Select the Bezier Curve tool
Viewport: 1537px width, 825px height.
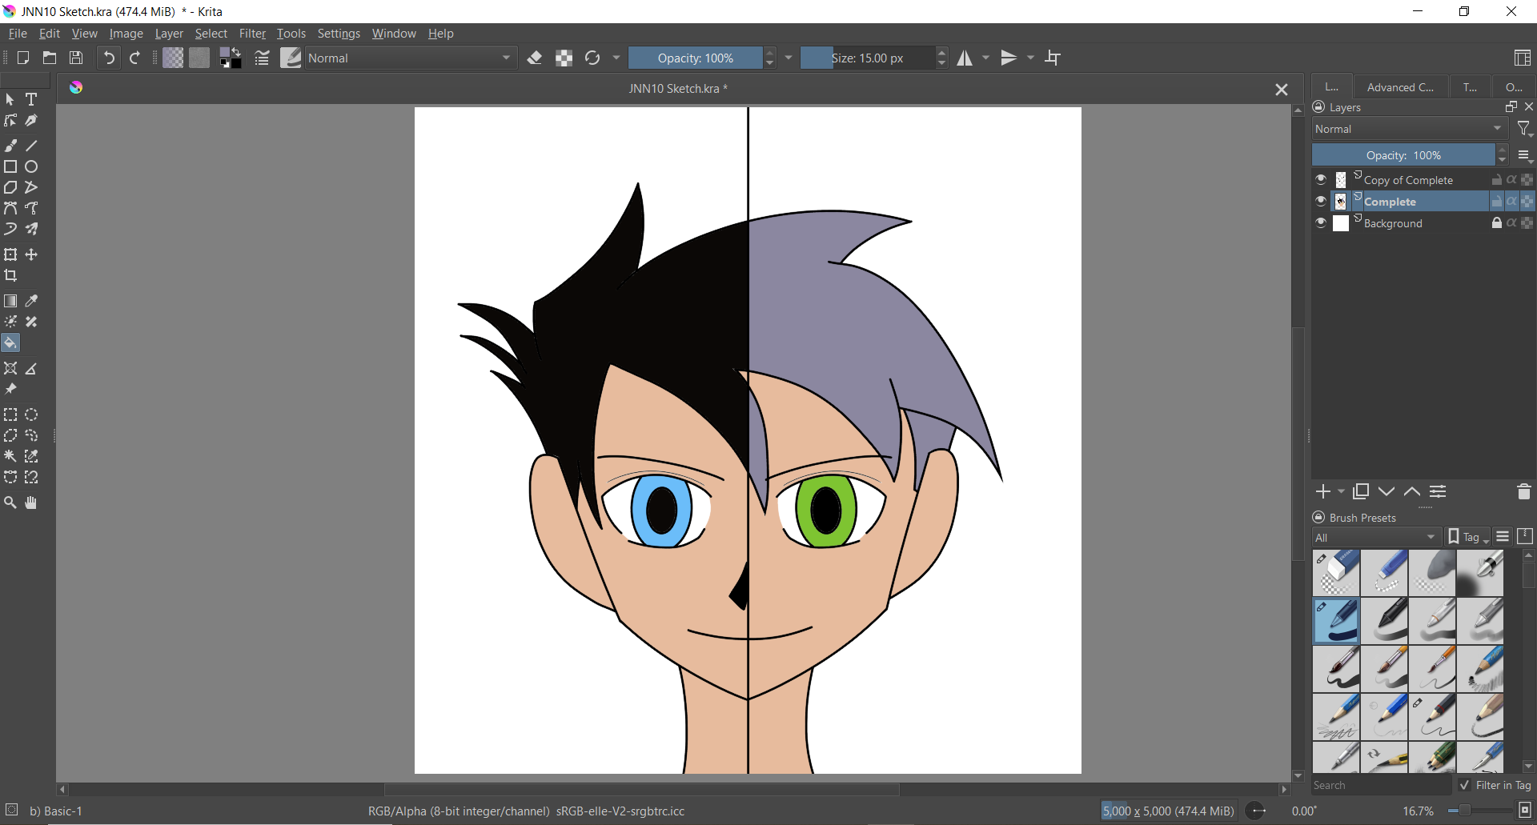point(10,208)
